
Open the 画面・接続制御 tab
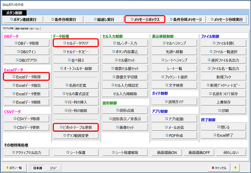(x=22, y=29)
